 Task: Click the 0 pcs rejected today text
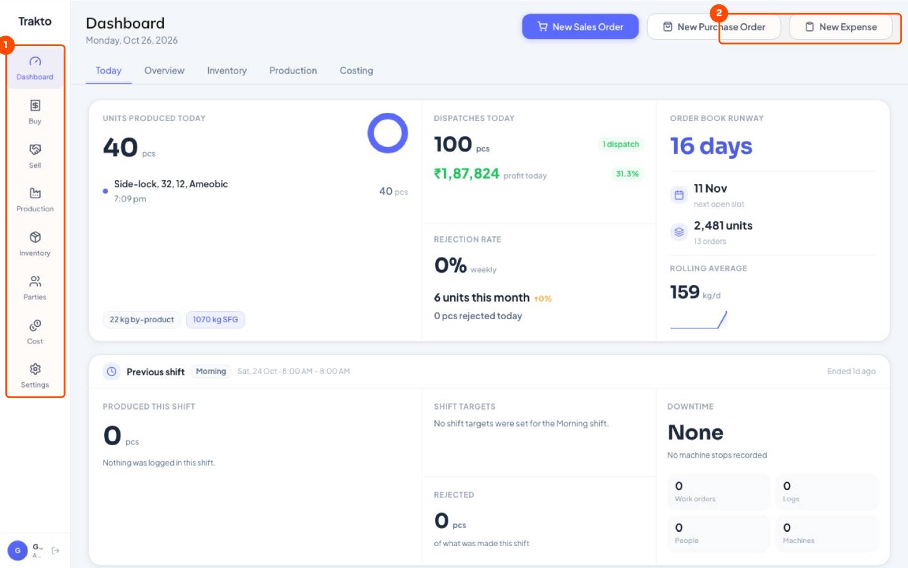pos(478,316)
